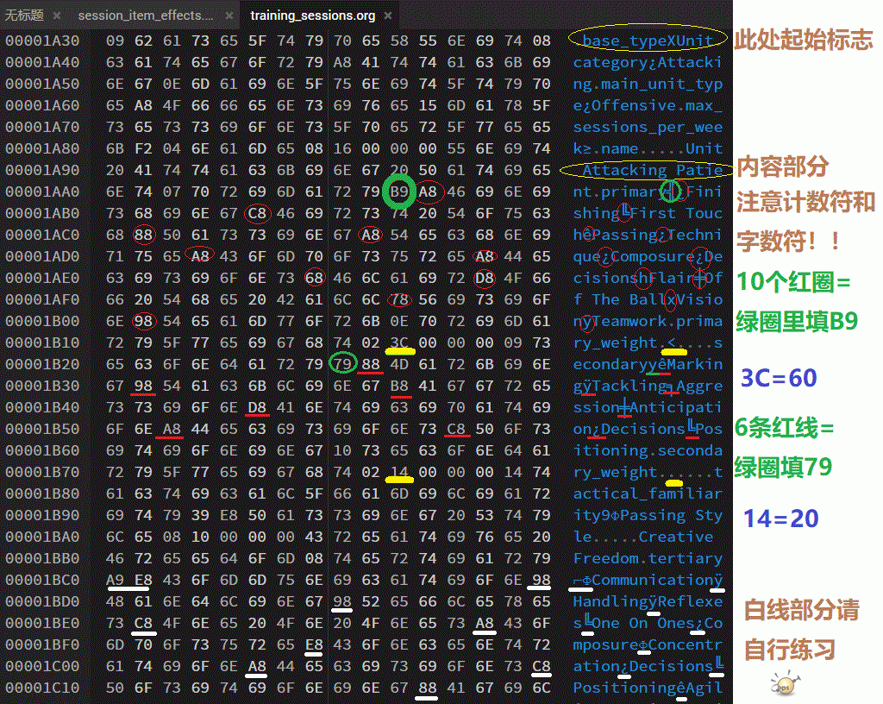Click the 'tactical_familiar' decoded text
Screen dimensions: 883x704
pos(648,493)
